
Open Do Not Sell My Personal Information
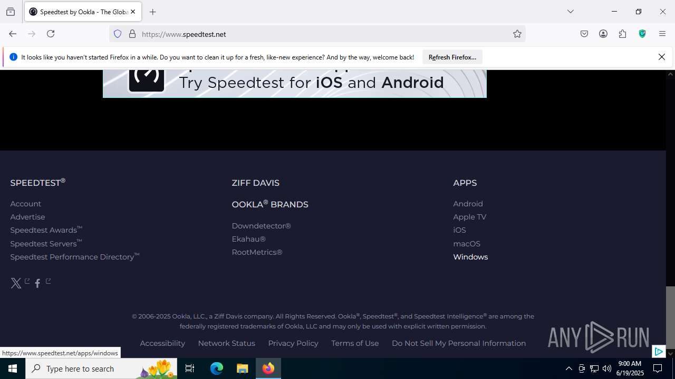pyautogui.click(x=459, y=343)
